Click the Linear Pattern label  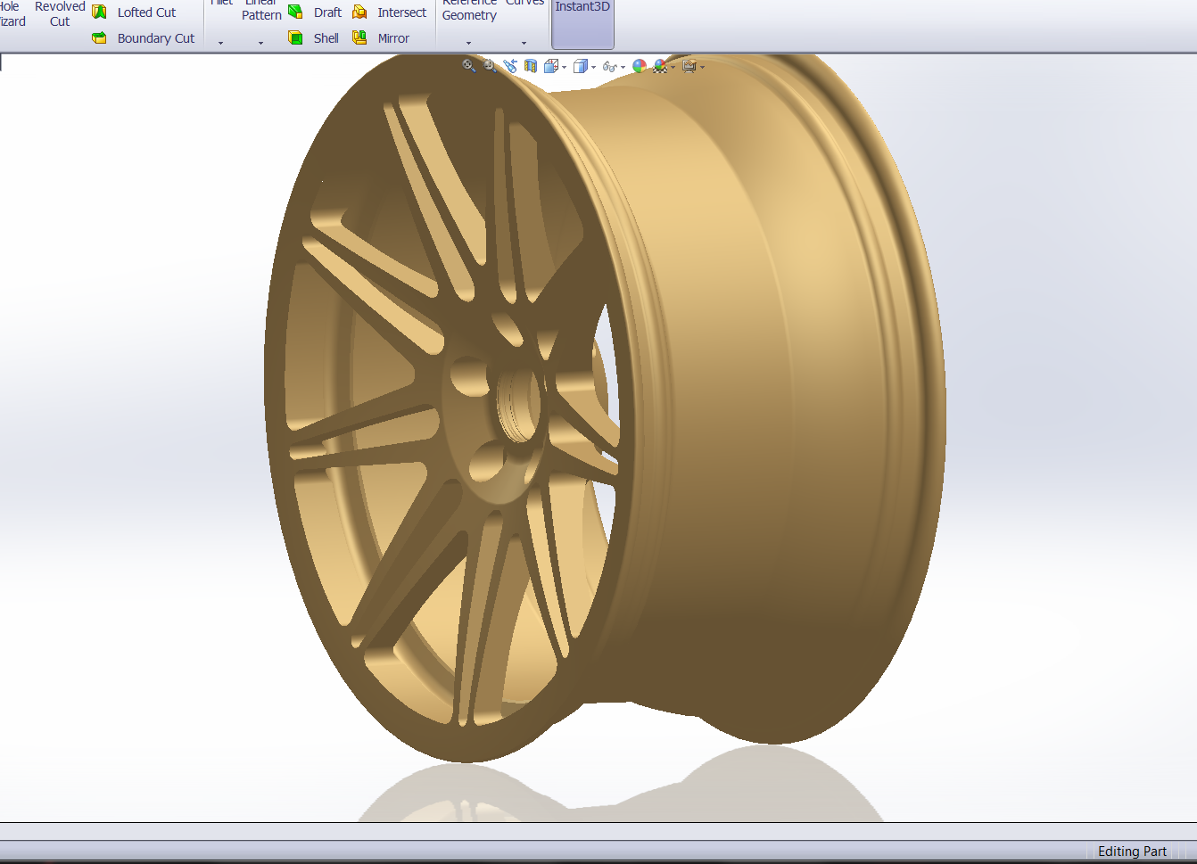261,10
